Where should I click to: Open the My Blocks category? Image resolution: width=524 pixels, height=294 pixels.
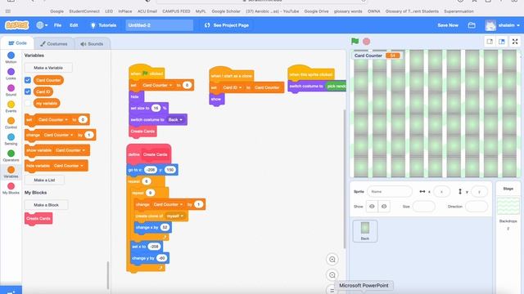[x=11, y=188]
